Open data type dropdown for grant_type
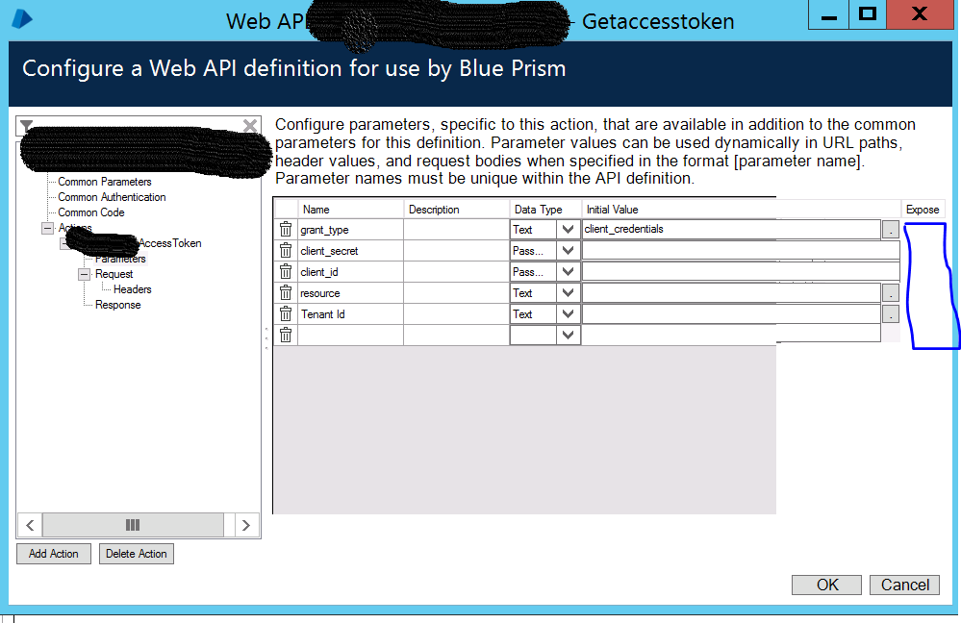 click(x=569, y=229)
